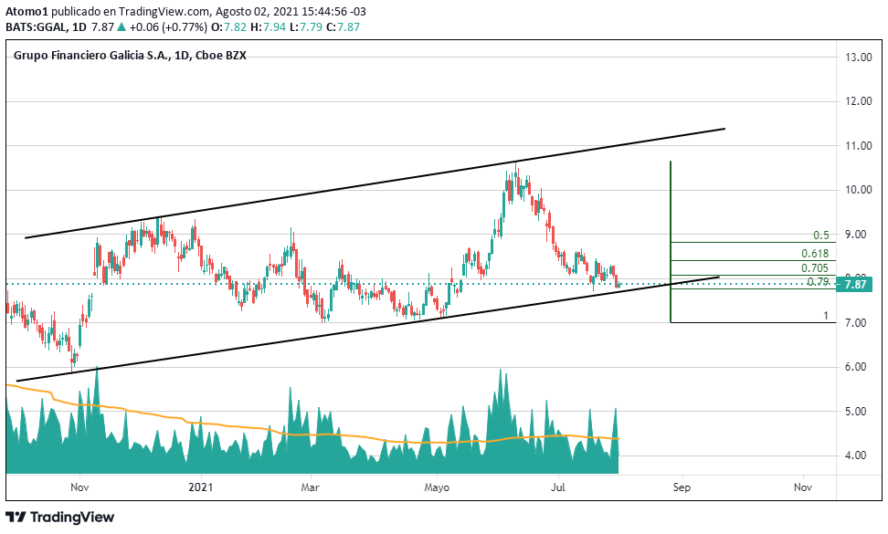Select the 0.79 Fibonacci level label
Image resolution: width=888 pixels, height=534 pixels.
click(819, 281)
